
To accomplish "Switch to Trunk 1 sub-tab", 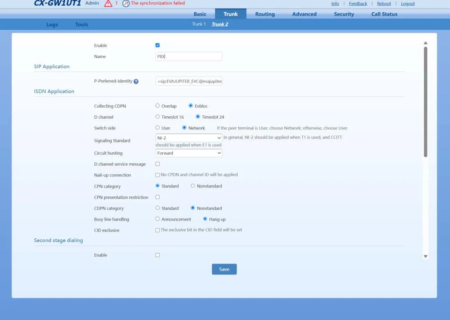I will click(x=198, y=24).
